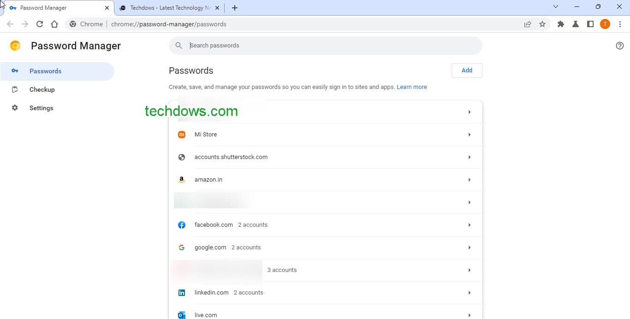The image size is (630, 319).
Task: Expand facebook.com entry arrow
Action: click(470, 225)
